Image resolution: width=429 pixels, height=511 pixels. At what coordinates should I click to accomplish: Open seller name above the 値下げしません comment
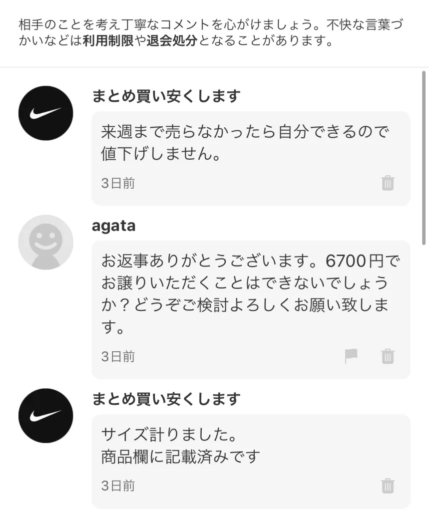[166, 96]
